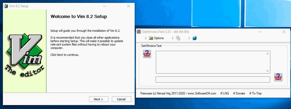The height and width of the screenshot is (109, 291).
Task: Click the Vim Setup title bar icon
Action: (x=6, y=6)
